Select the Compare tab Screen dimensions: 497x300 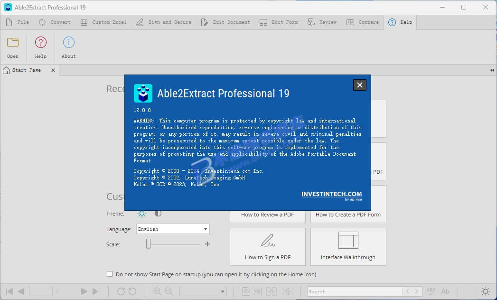click(363, 22)
